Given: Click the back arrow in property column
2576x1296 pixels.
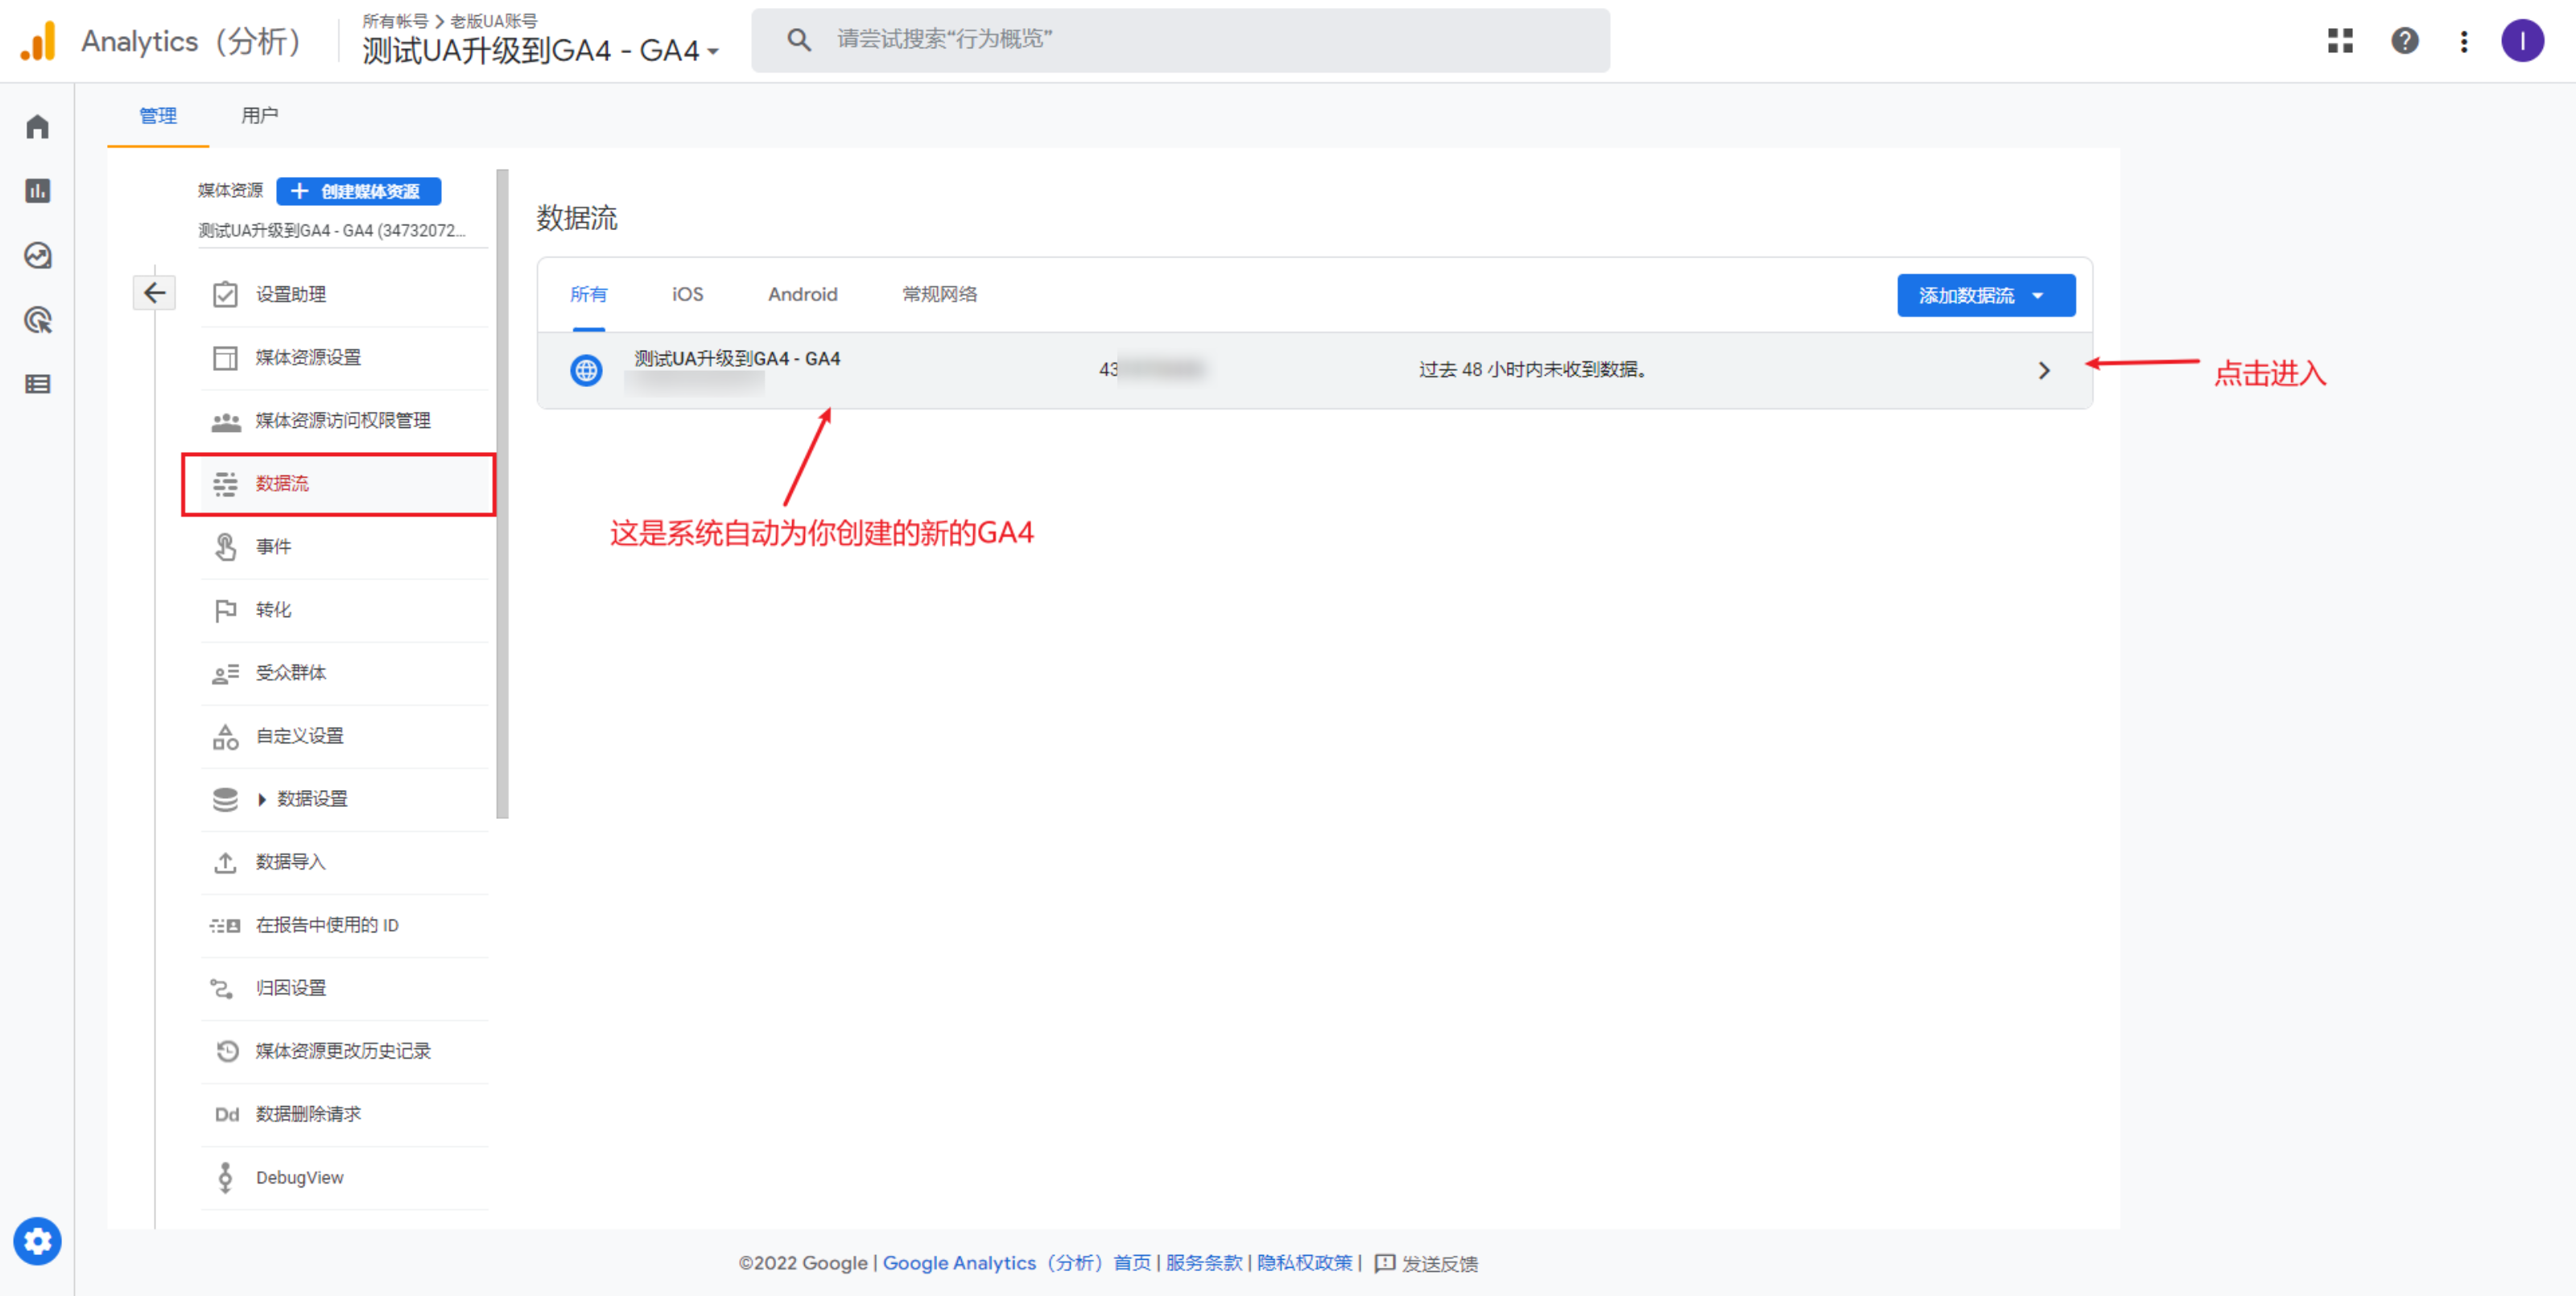Looking at the screenshot, I should click(x=154, y=293).
